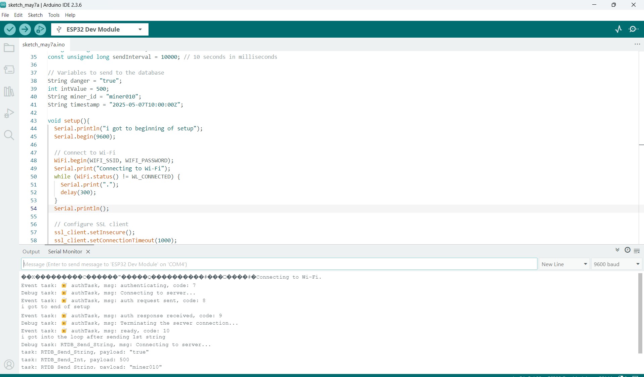The image size is (644, 377).
Task: Click the 'int intValue = 500;' line
Action: pyautogui.click(x=78, y=89)
